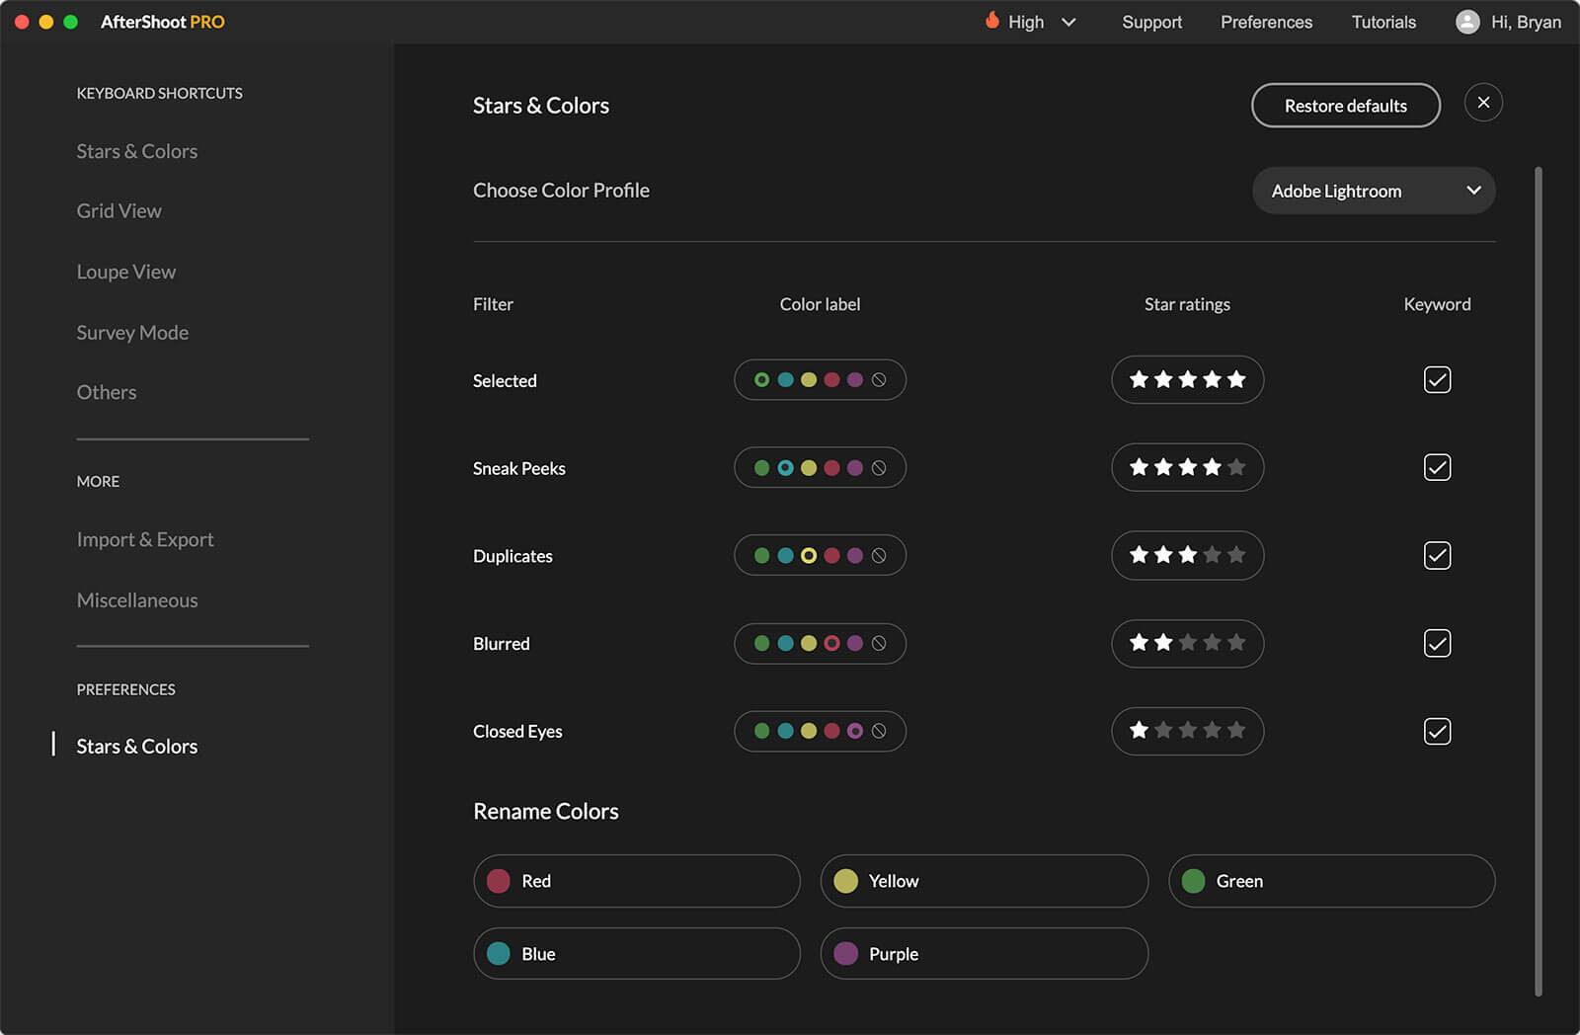
Task: Open the Tutorials link in top bar
Action: tap(1382, 22)
